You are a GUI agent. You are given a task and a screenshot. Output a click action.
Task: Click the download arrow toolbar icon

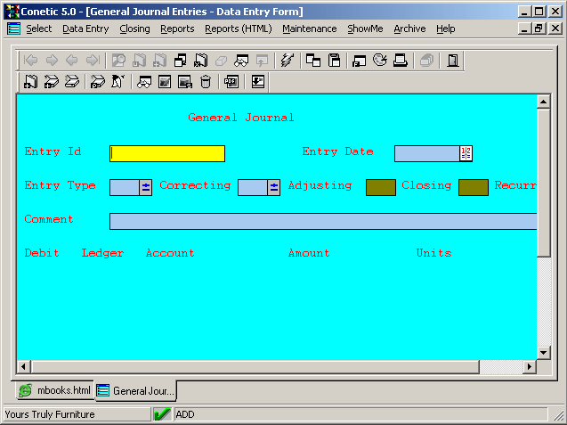click(x=258, y=82)
